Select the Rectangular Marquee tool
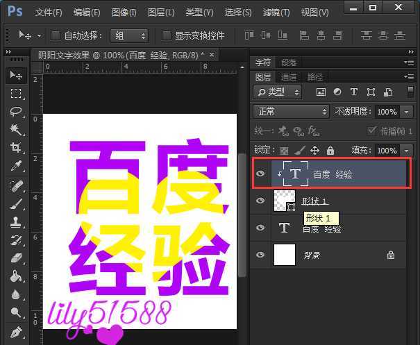The height and width of the screenshot is (345, 420). 15,93
